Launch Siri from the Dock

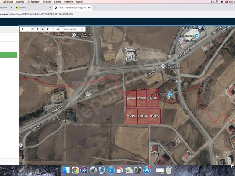tap(84, 170)
